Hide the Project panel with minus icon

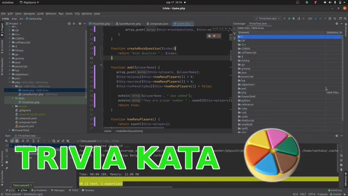coord(84,24)
